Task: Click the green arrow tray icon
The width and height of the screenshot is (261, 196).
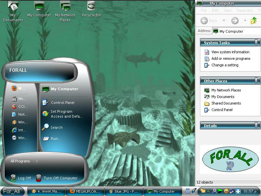Action: [x=220, y=191]
